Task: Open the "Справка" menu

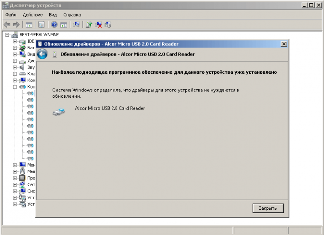Action: point(72,15)
